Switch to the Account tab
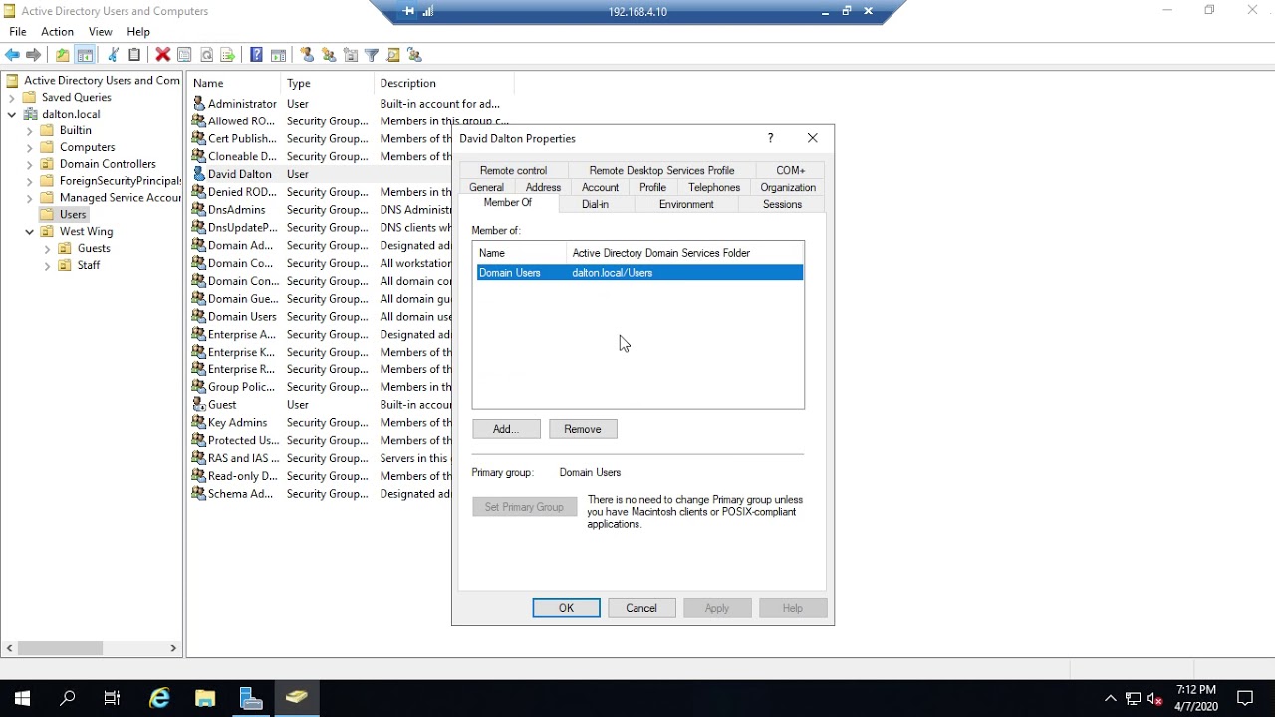 pyautogui.click(x=600, y=187)
